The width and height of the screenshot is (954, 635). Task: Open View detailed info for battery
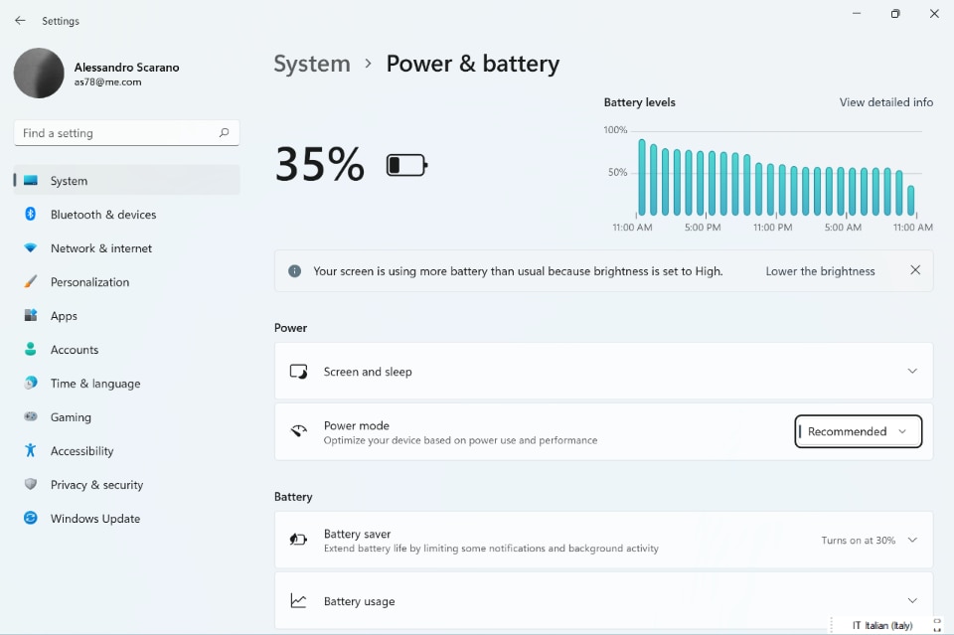pyautogui.click(x=885, y=102)
